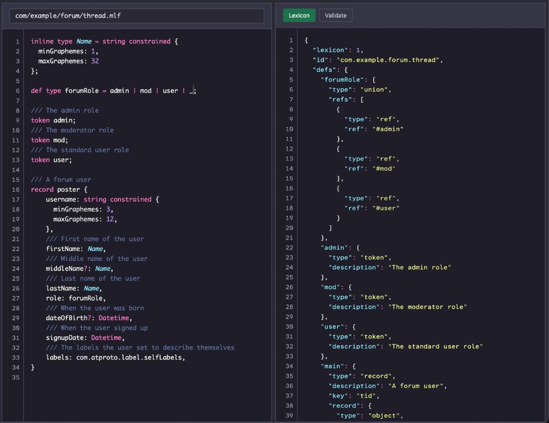The width and height of the screenshot is (549, 423).
Task: Click the 'dateOfBirth?: Datetime,' line
Action: (89, 318)
